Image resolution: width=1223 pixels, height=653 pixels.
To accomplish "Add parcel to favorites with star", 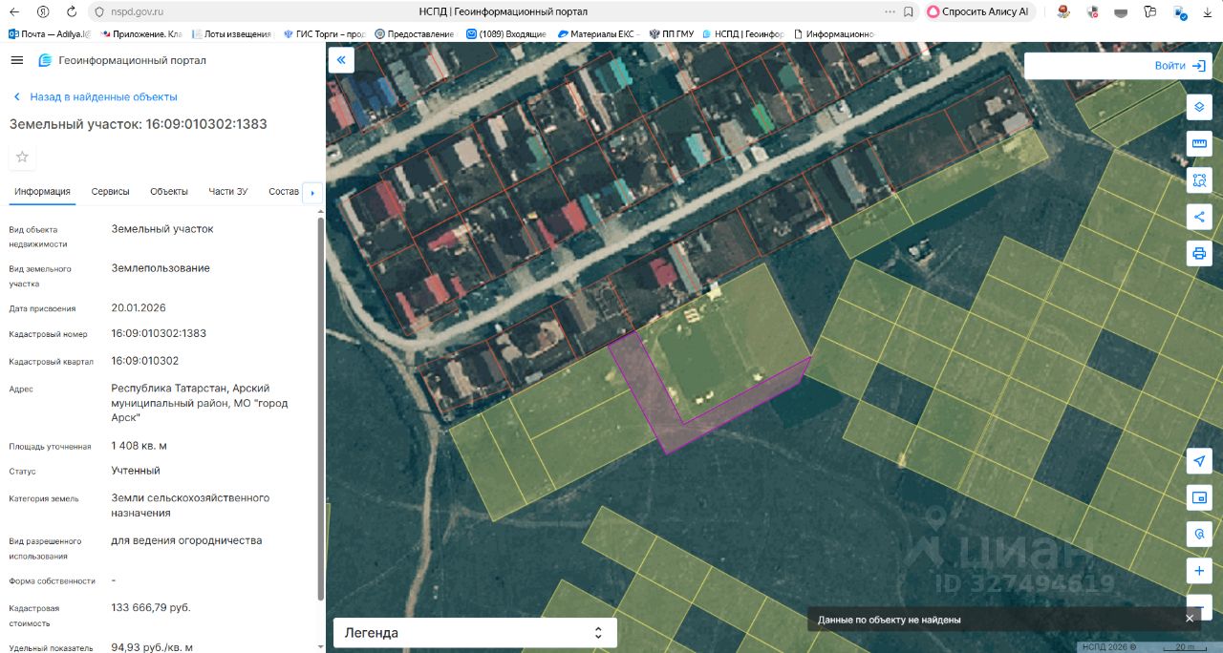I will [x=22, y=157].
